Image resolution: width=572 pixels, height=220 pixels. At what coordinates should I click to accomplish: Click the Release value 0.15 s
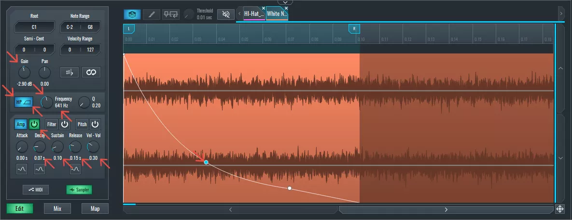[x=75, y=158]
